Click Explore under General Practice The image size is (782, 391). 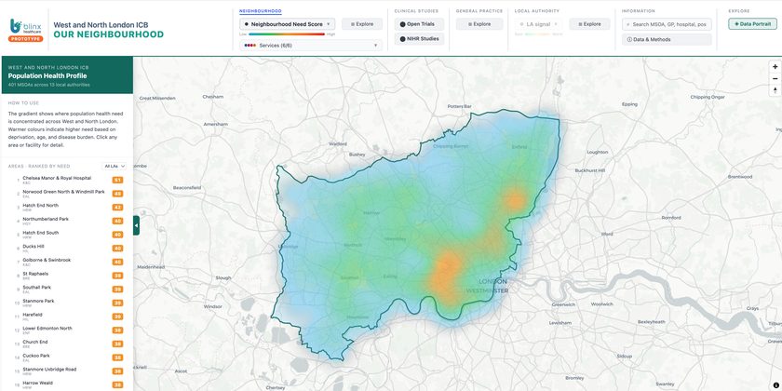(479, 24)
